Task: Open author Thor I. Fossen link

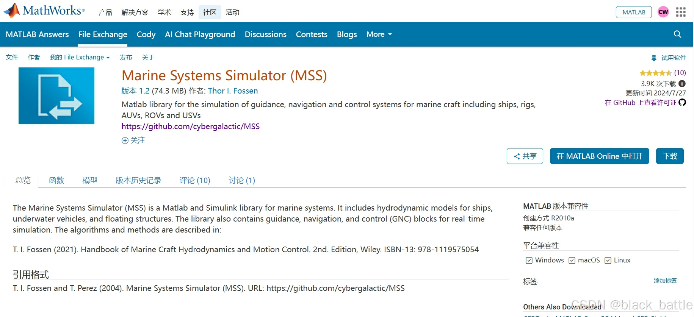Action: [233, 91]
